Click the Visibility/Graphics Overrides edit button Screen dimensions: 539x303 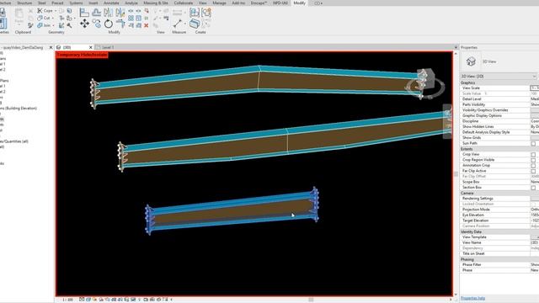(x=535, y=110)
